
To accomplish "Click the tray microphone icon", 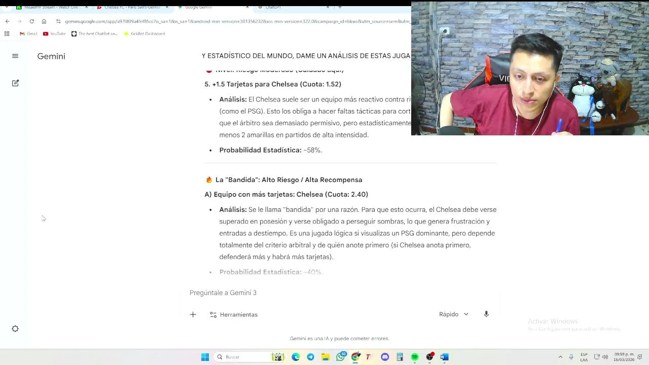I will pyautogui.click(x=571, y=357).
